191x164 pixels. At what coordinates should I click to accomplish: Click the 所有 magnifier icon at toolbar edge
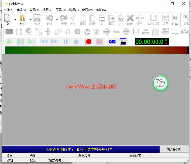click(186, 19)
